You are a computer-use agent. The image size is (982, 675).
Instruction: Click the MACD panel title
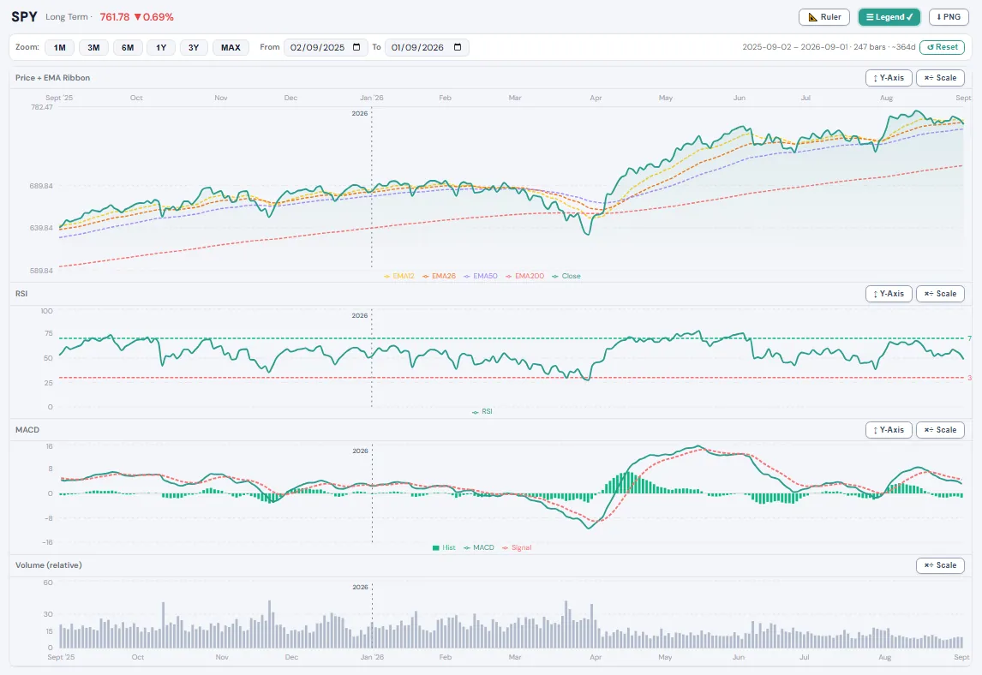tap(27, 430)
